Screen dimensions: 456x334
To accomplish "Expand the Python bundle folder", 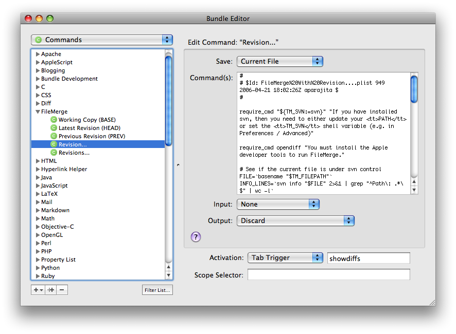I will tap(38, 268).
